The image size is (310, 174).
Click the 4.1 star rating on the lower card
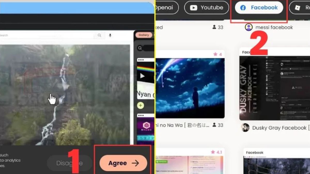pyautogui.click(x=216, y=152)
